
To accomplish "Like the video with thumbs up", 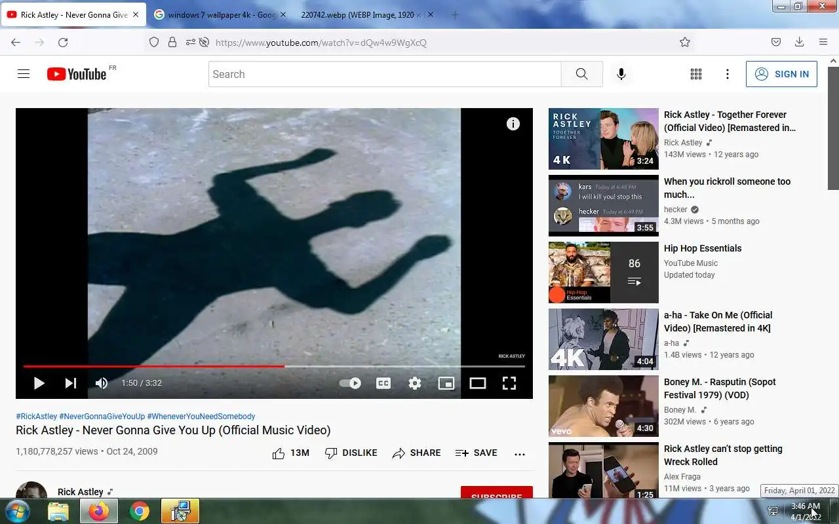I will pos(290,453).
